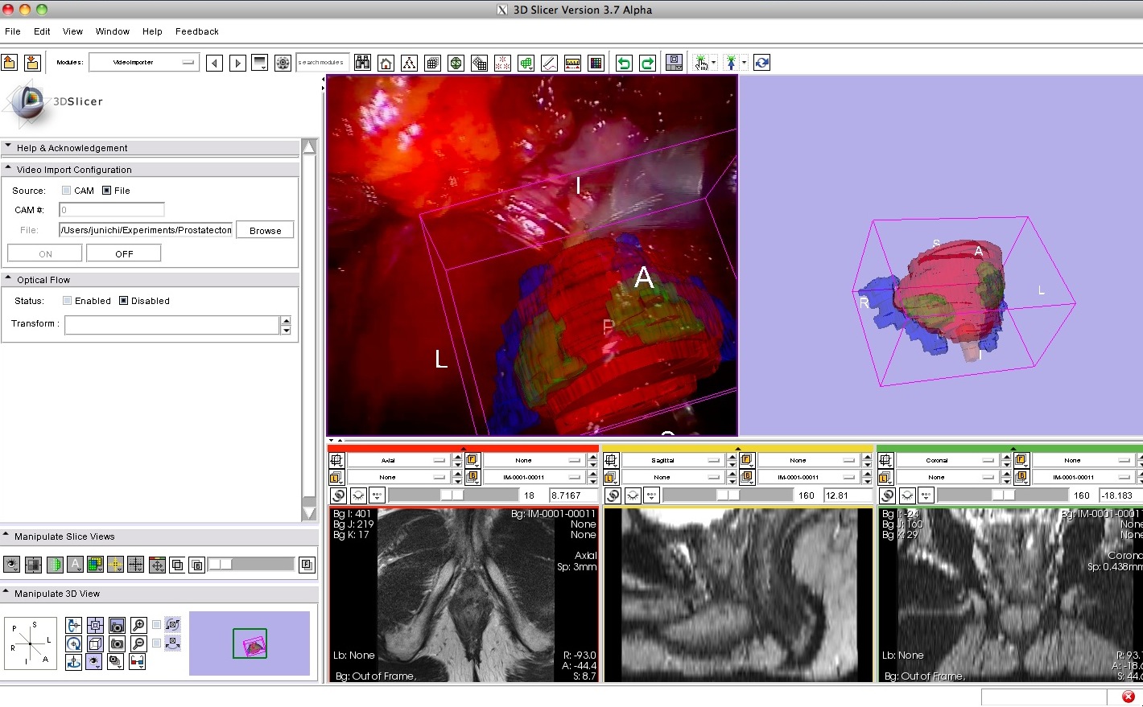Click the search modules input field
This screenshot has width=1143, height=707.
coord(322,62)
